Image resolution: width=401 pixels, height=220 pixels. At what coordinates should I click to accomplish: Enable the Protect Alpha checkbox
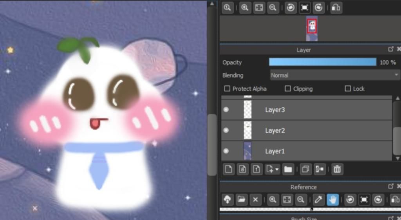pyautogui.click(x=227, y=89)
